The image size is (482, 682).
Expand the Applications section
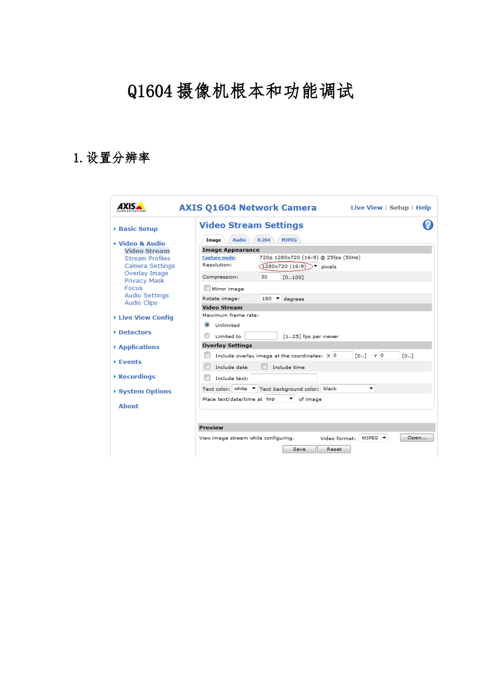(x=139, y=347)
